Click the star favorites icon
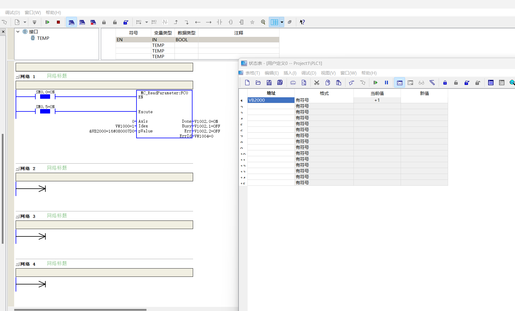 pyautogui.click(x=252, y=22)
